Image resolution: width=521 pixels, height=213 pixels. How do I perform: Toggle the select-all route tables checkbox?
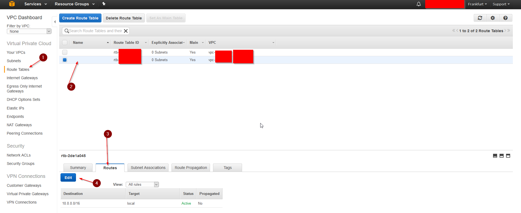65,42
